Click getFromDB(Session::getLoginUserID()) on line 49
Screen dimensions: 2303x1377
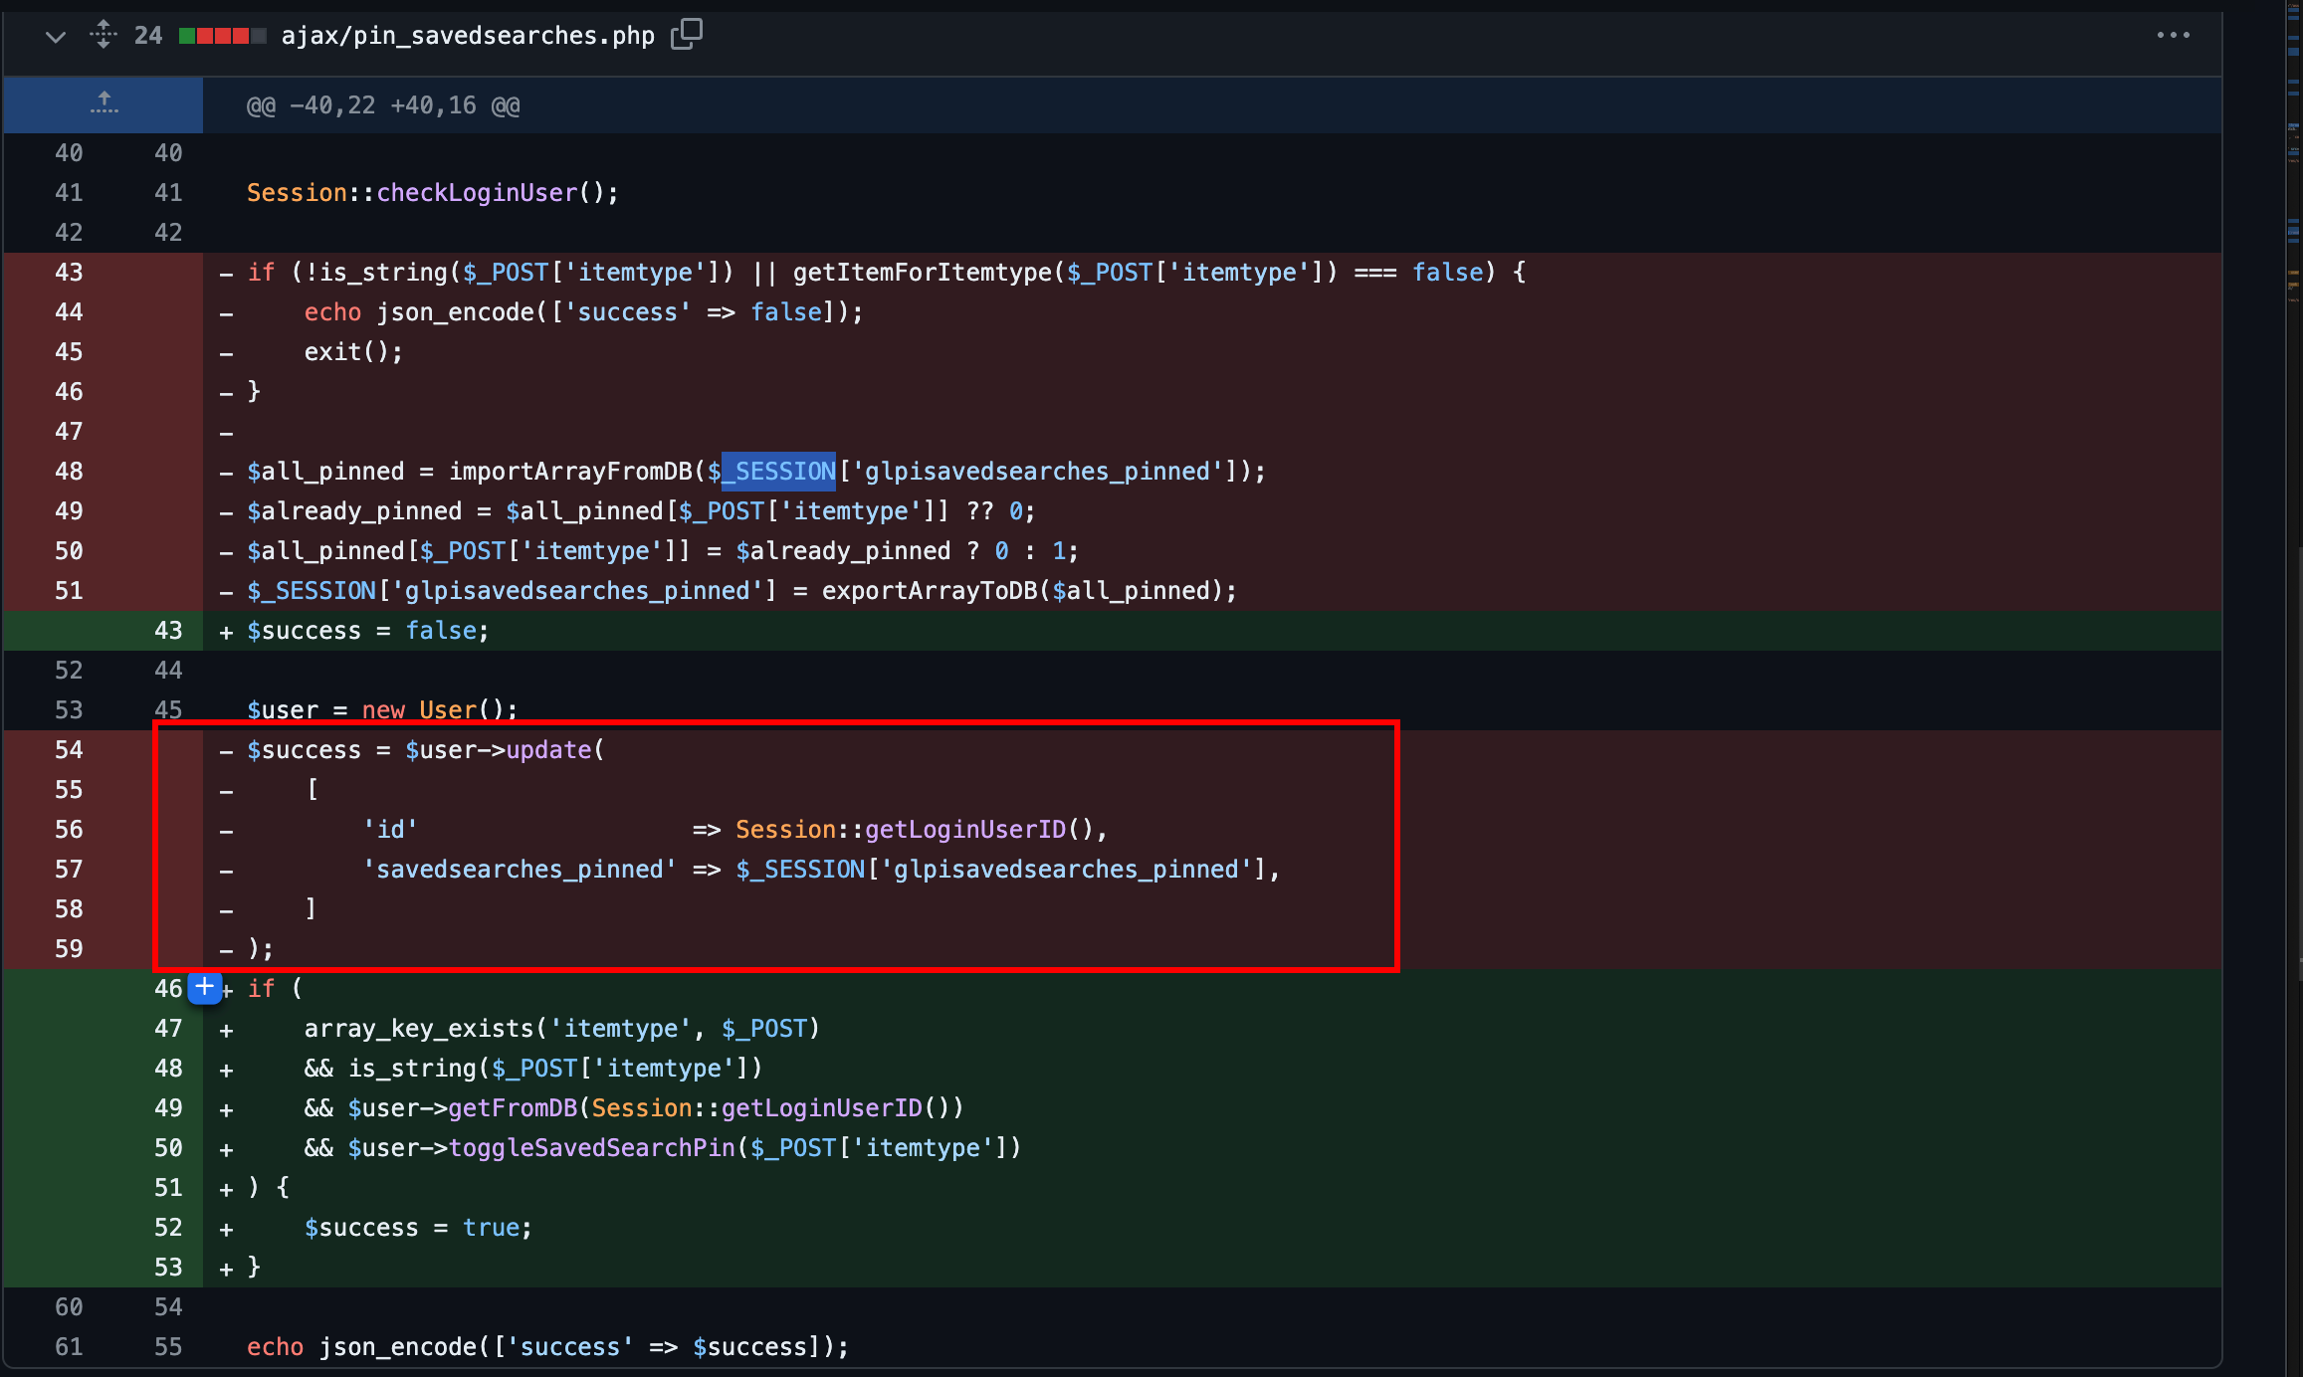pyautogui.click(x=706, y=1107)
